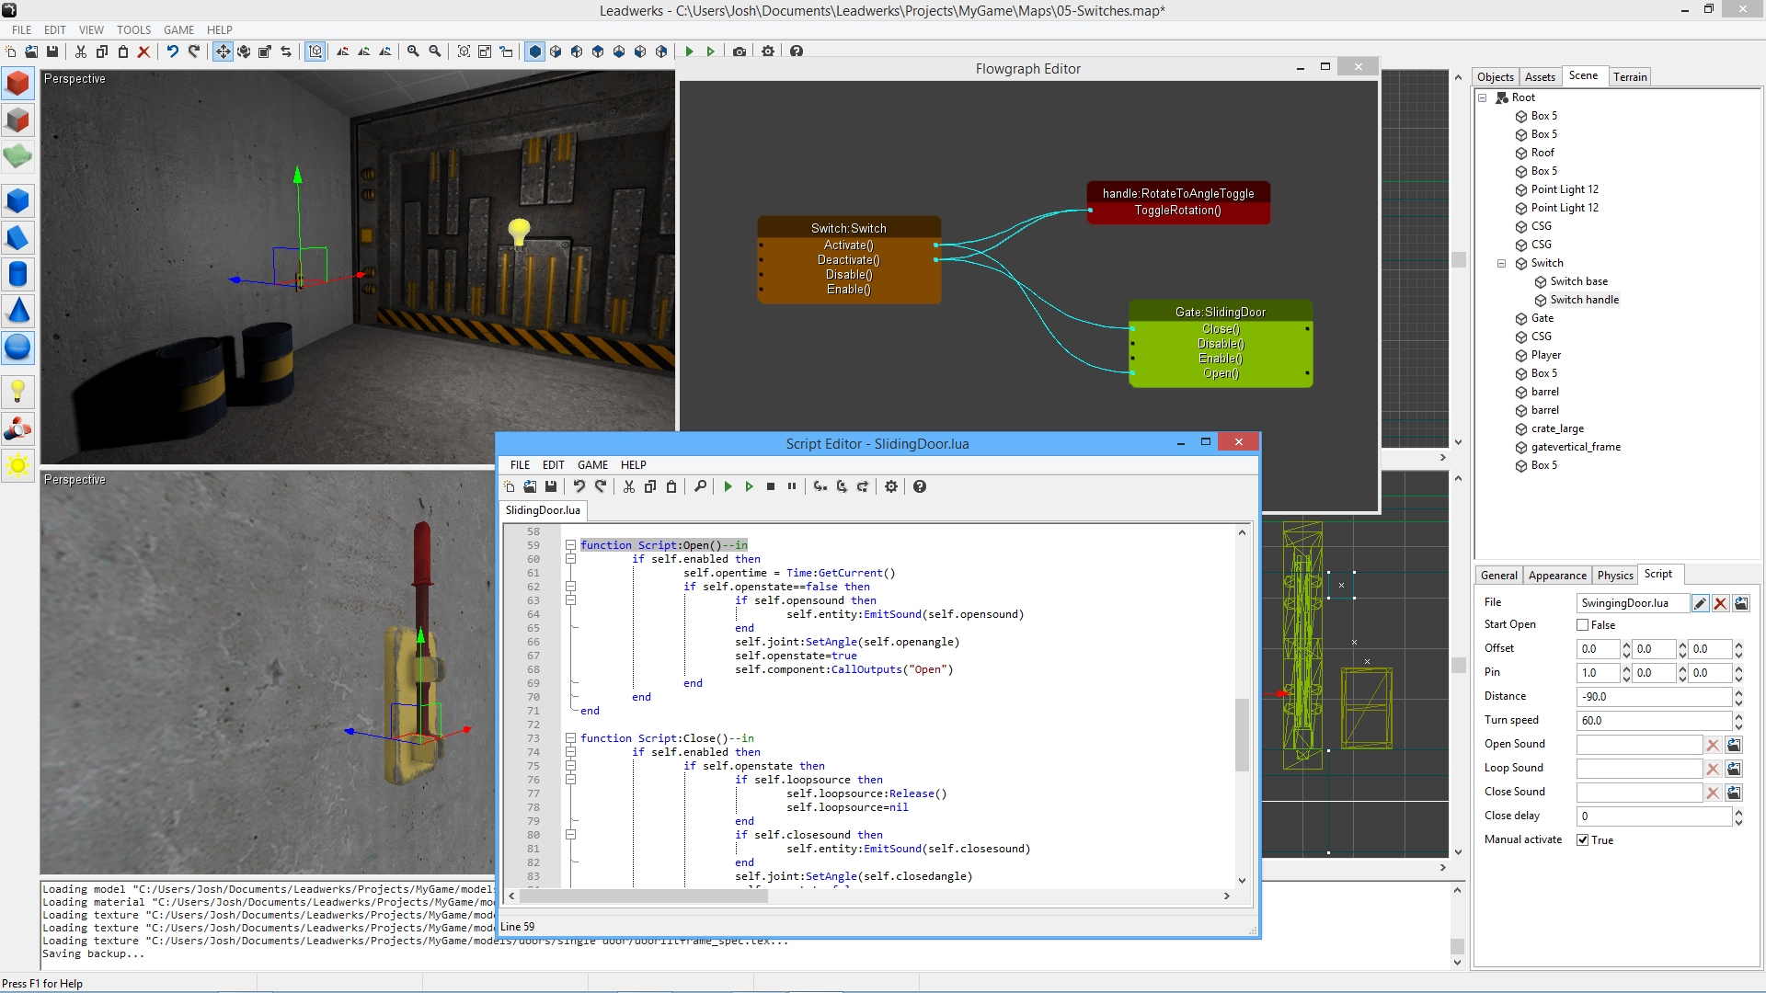Switch to the Terrain tab
Screen dimensions: 1766x993
pyautogui.click(x=1630, y=76)
